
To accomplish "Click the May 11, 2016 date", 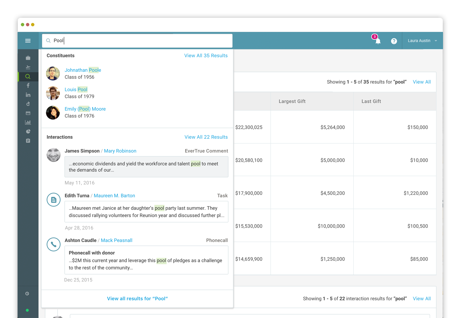I will tap(80, 183).
